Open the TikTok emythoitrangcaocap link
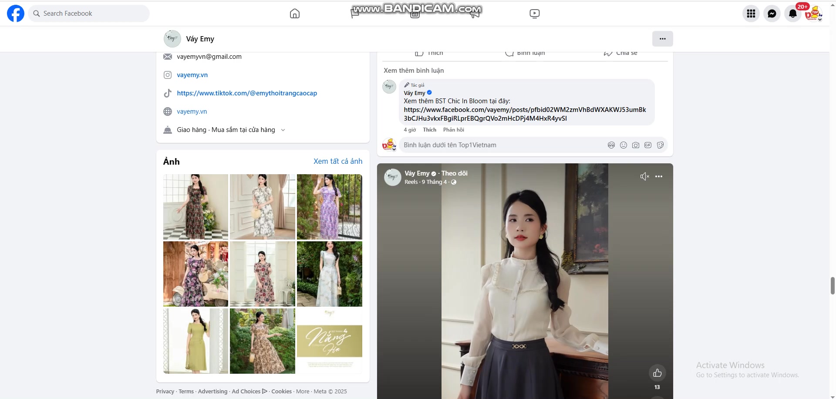The width and height of the screenshot is (836, 399). pyautogui.click(x=246, y=93)
